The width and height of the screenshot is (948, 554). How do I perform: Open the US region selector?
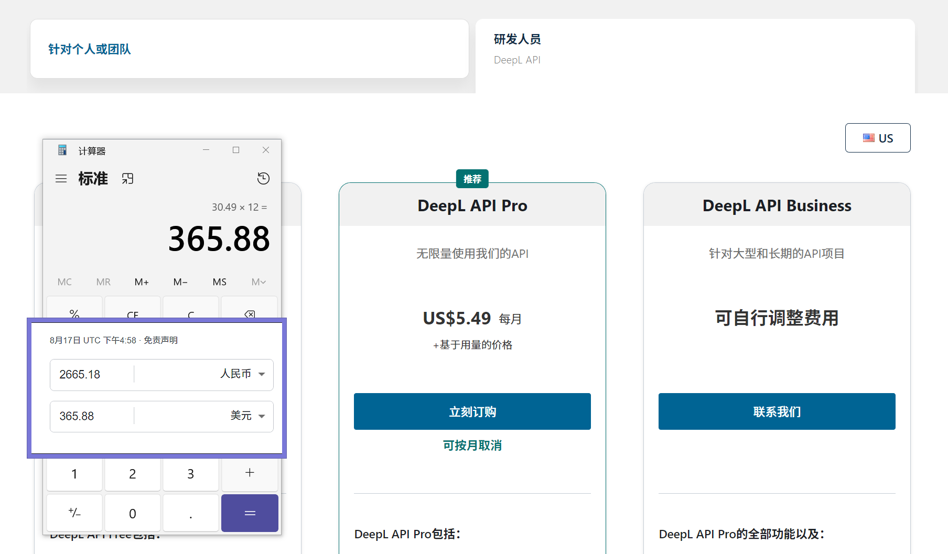click(x=877, y=138)
